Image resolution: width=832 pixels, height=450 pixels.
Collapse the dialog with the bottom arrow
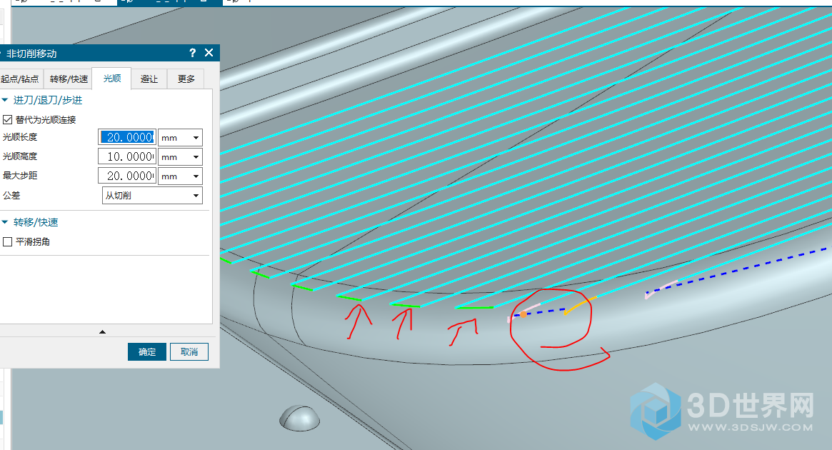tap(102, 331)
